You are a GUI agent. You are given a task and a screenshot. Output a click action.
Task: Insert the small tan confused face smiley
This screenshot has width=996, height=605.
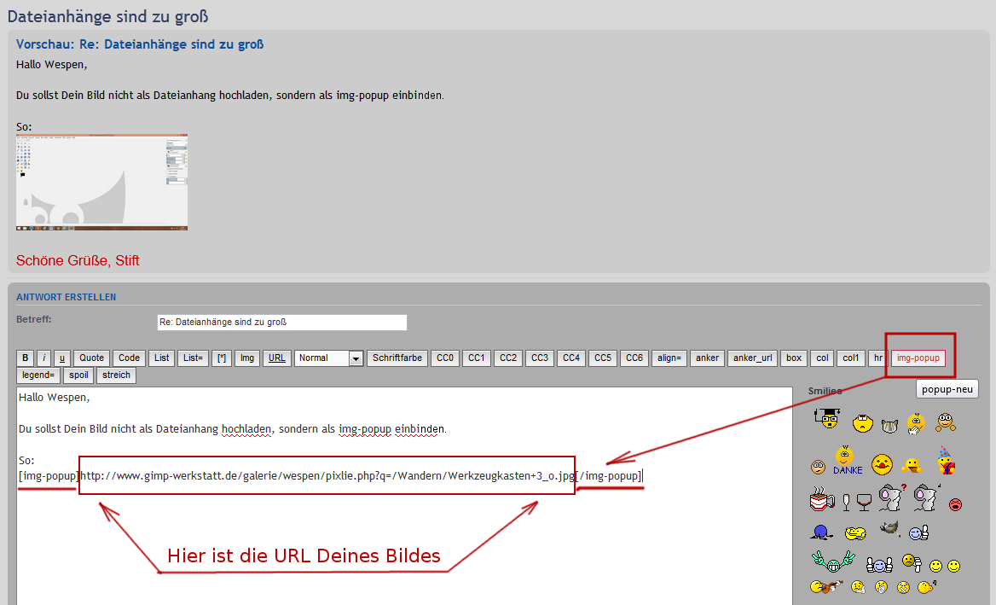[x=818, y=468]
